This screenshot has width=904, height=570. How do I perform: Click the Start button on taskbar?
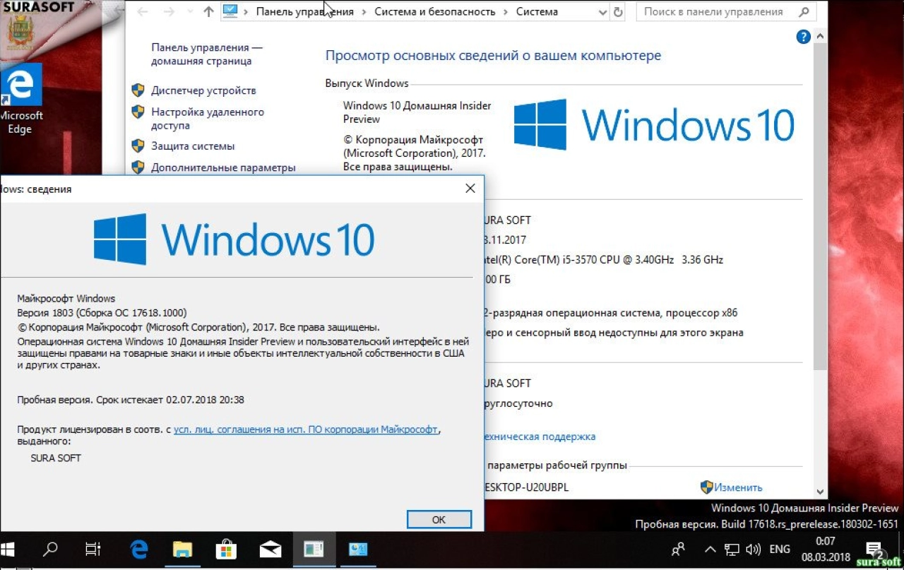click(8, 550)
